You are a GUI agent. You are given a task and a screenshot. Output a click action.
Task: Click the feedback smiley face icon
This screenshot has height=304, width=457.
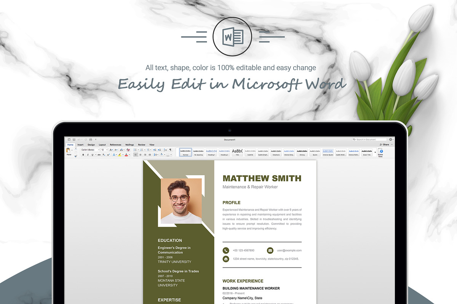click(x=391, y=139)
